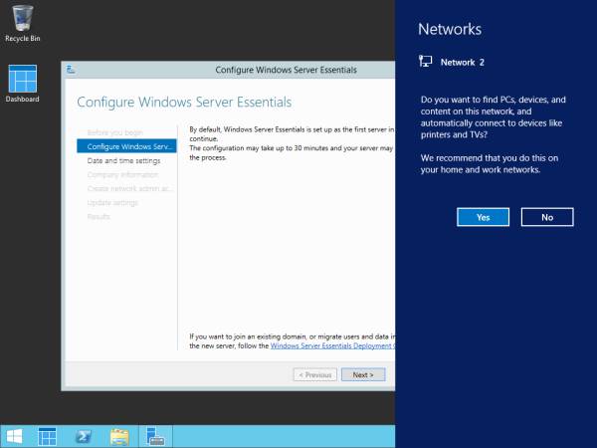The width and height of the screenshot is (597, 448).
Task: Open the Recycle Bin desktop icon
Action: click(x=23, y=24)
